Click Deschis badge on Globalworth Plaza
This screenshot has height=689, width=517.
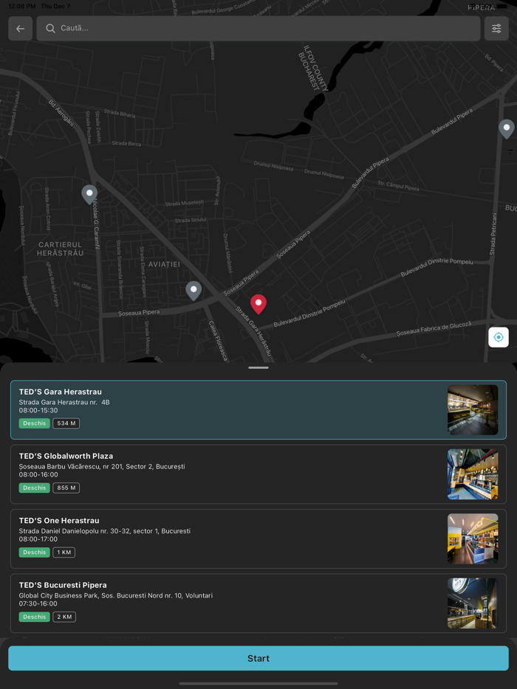point(34,488)
